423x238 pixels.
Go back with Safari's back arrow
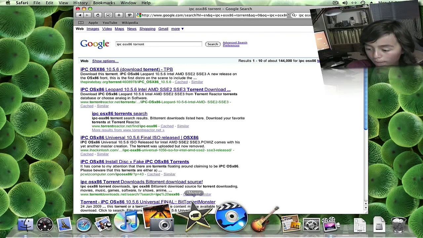[80, 15]
